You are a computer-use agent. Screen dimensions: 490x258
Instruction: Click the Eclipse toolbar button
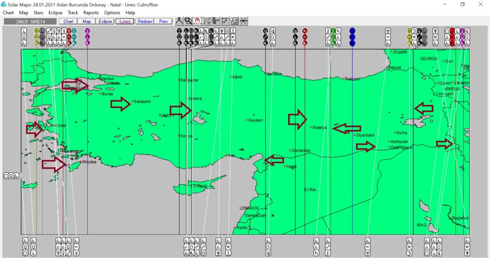(x=105, y=21)
